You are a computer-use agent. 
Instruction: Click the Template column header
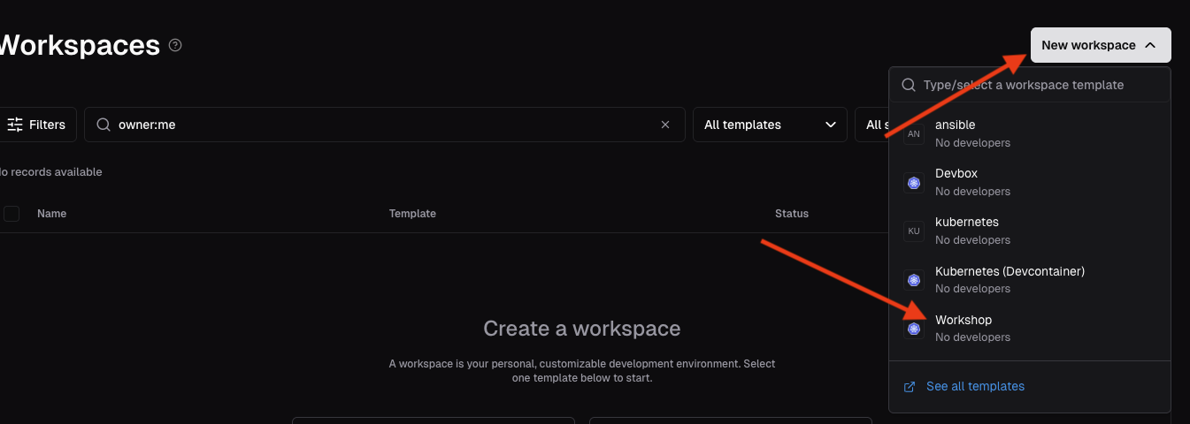coord(412,214)
